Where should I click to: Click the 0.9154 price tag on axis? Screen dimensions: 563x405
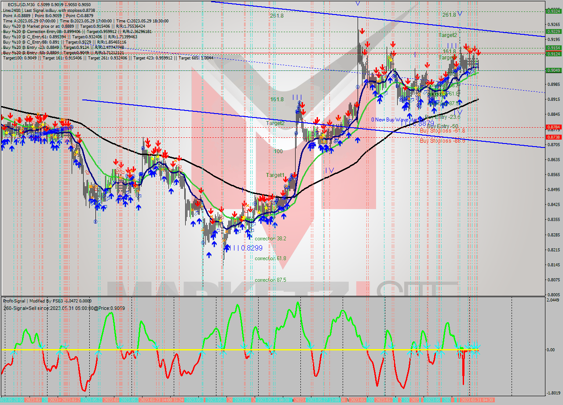click(x=552, y=48)
